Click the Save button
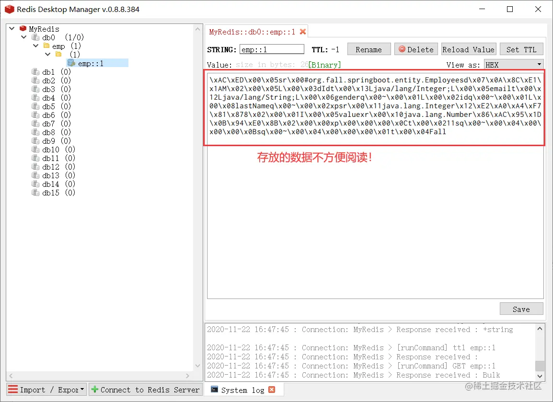553x402 pixels. 521,309
